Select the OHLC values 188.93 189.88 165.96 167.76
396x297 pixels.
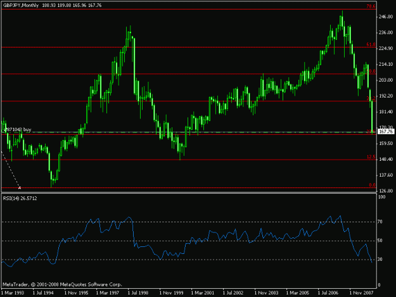coord(72,5)
